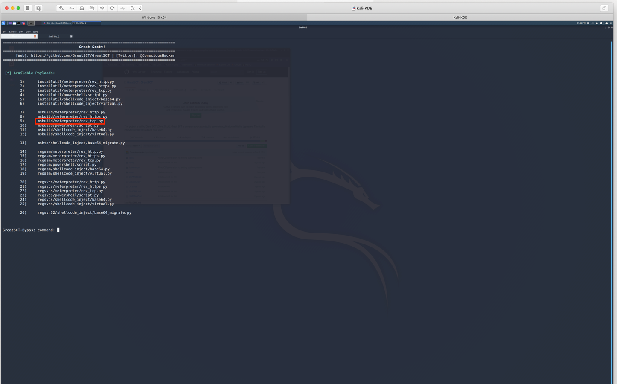The image size is (617, 384).
Task: Click the logout icon in Kali panel
Action: (x=611, y=23)
